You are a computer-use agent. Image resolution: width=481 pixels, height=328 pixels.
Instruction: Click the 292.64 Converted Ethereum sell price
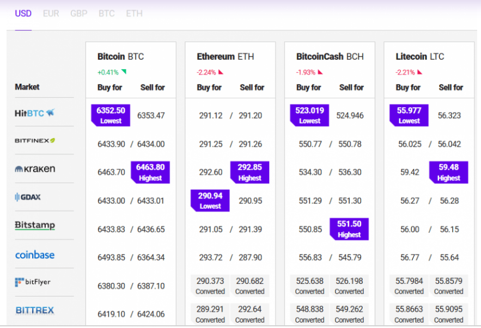click(249, 314)
